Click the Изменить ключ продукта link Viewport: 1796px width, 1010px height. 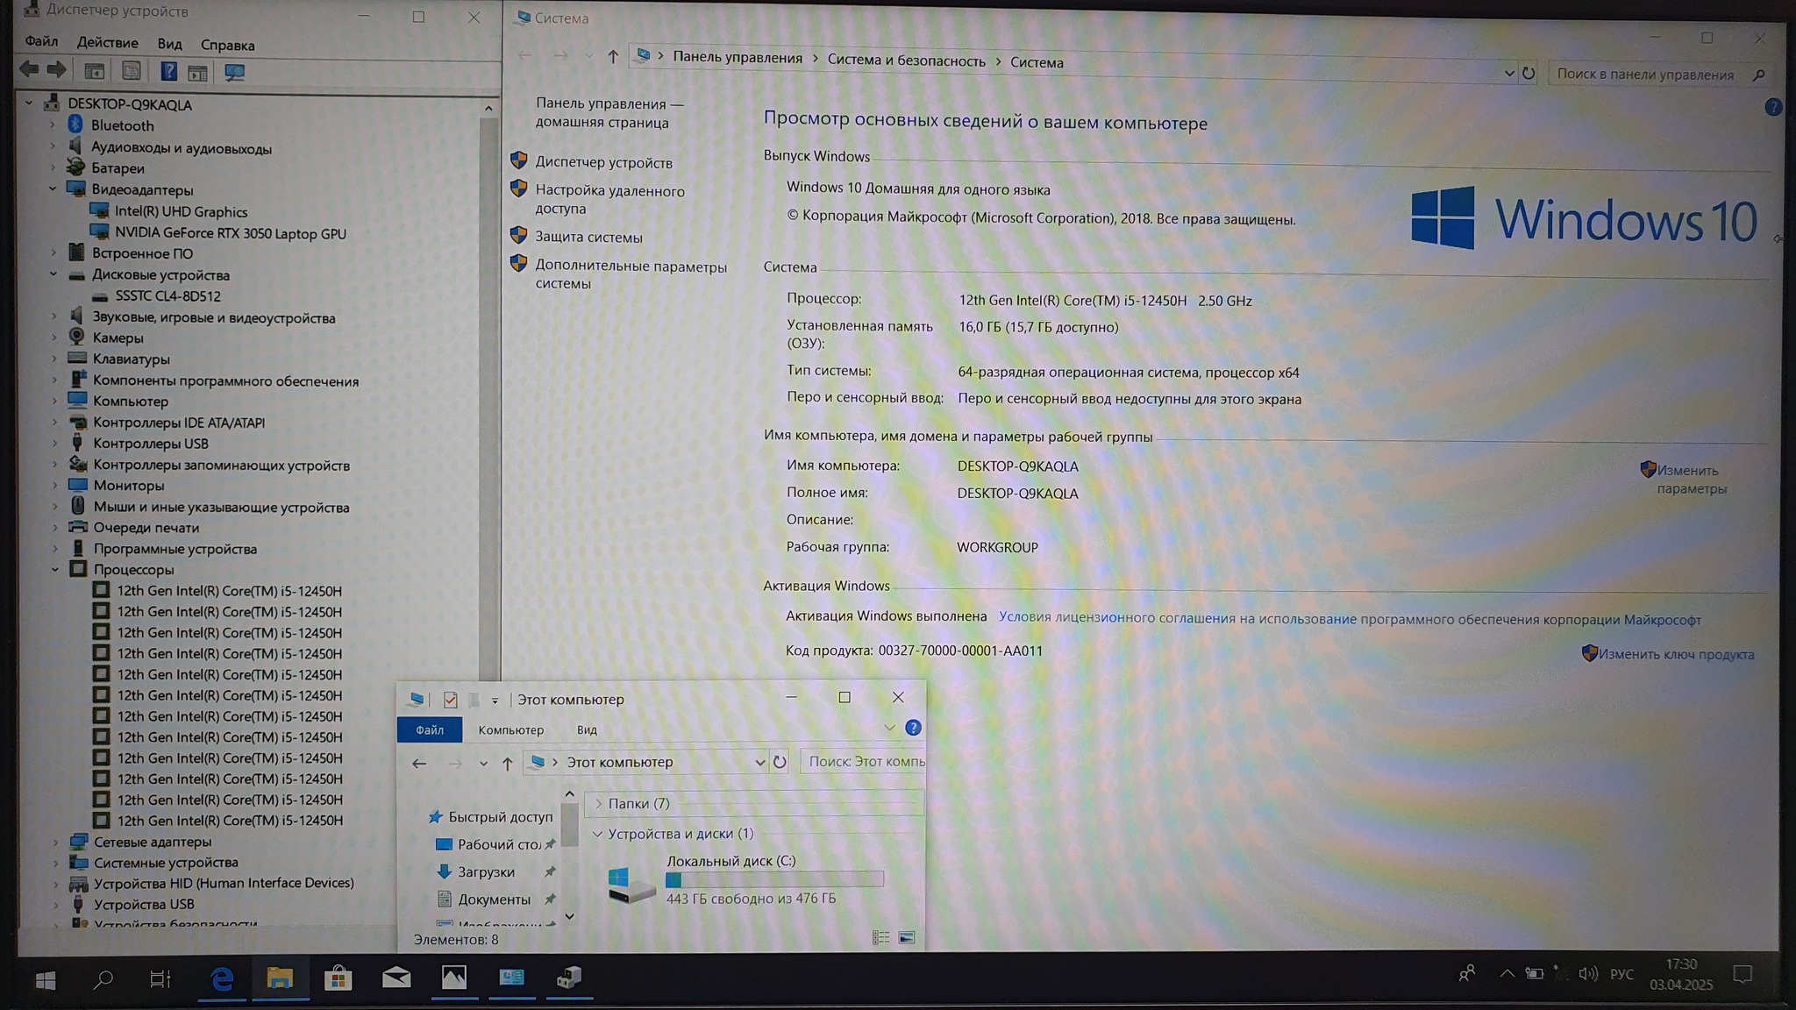pyautogui.click(x=1675, y=654)
